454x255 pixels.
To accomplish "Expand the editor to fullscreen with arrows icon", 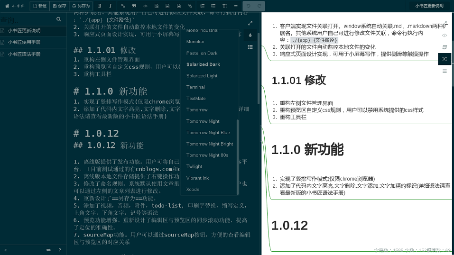I will click(250, 23).
